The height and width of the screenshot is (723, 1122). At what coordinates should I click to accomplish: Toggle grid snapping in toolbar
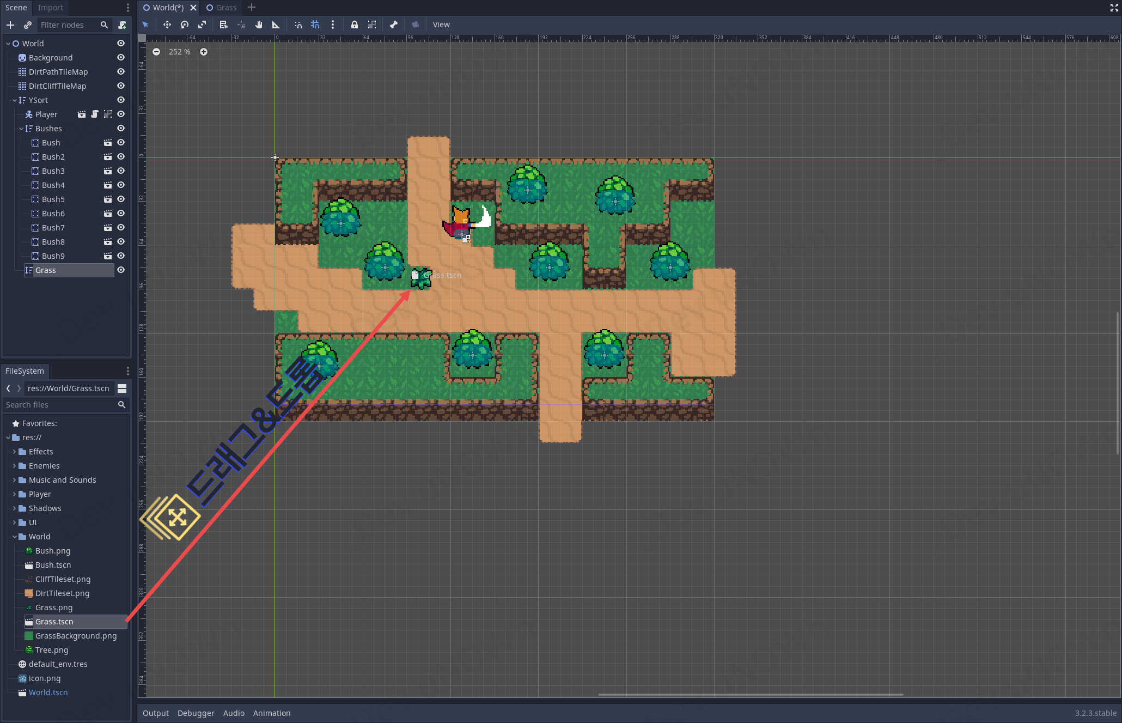click(315, 25)
